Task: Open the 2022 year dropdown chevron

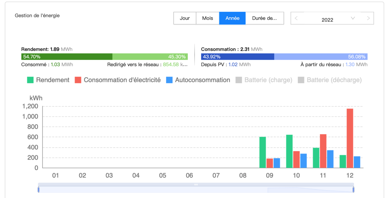Action: coord(353,18)
